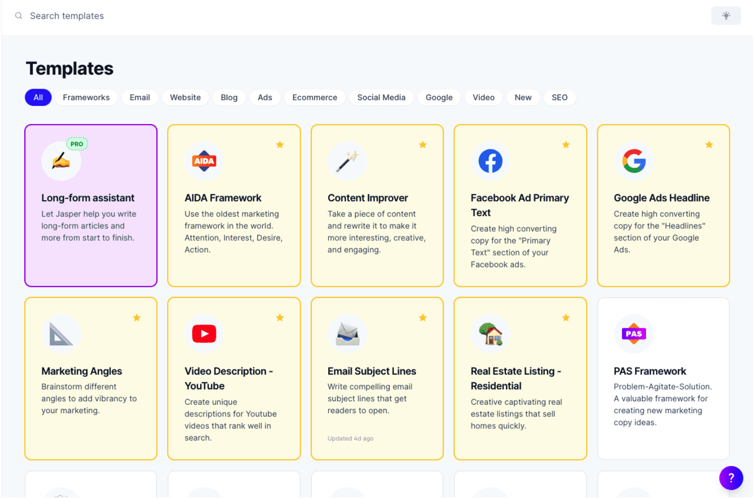
Task: Unfavorite the Marketing Angles star
Action: 137,318
